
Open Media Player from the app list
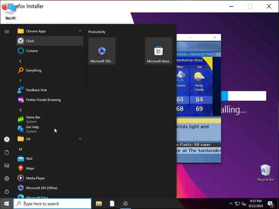pos(50,178)
